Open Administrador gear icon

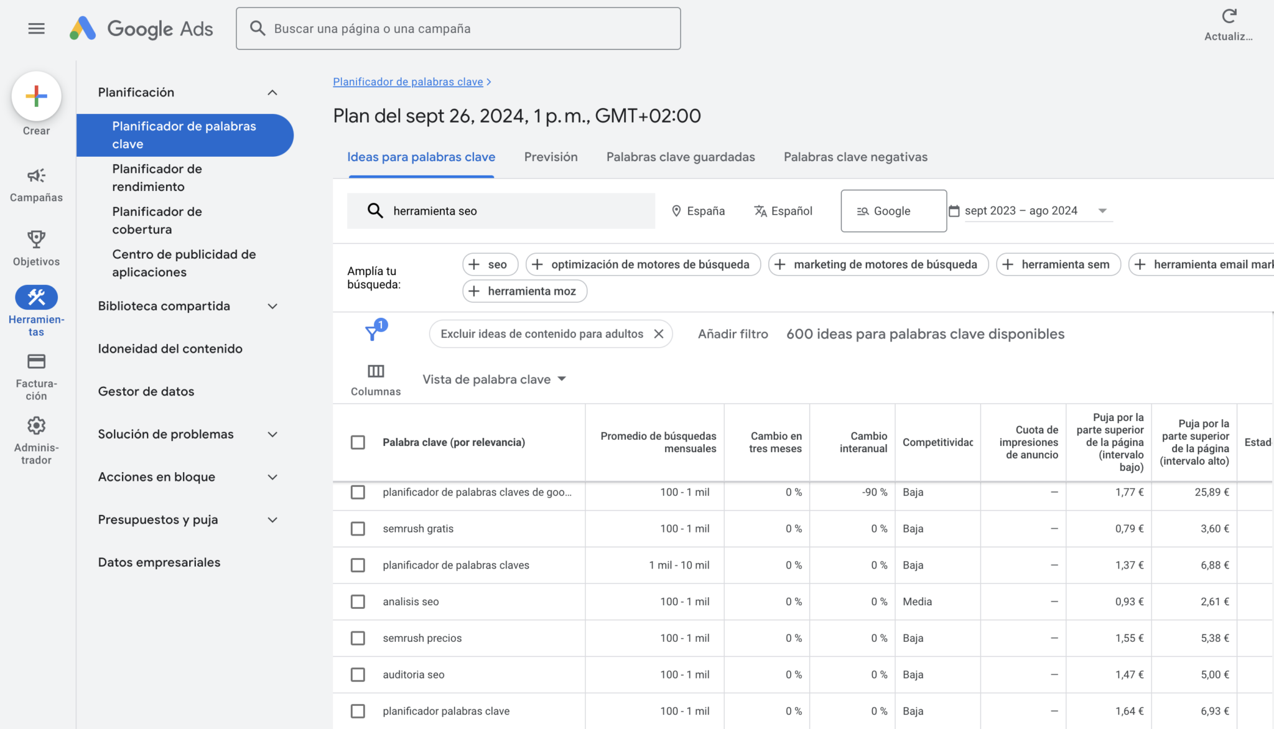36,425
